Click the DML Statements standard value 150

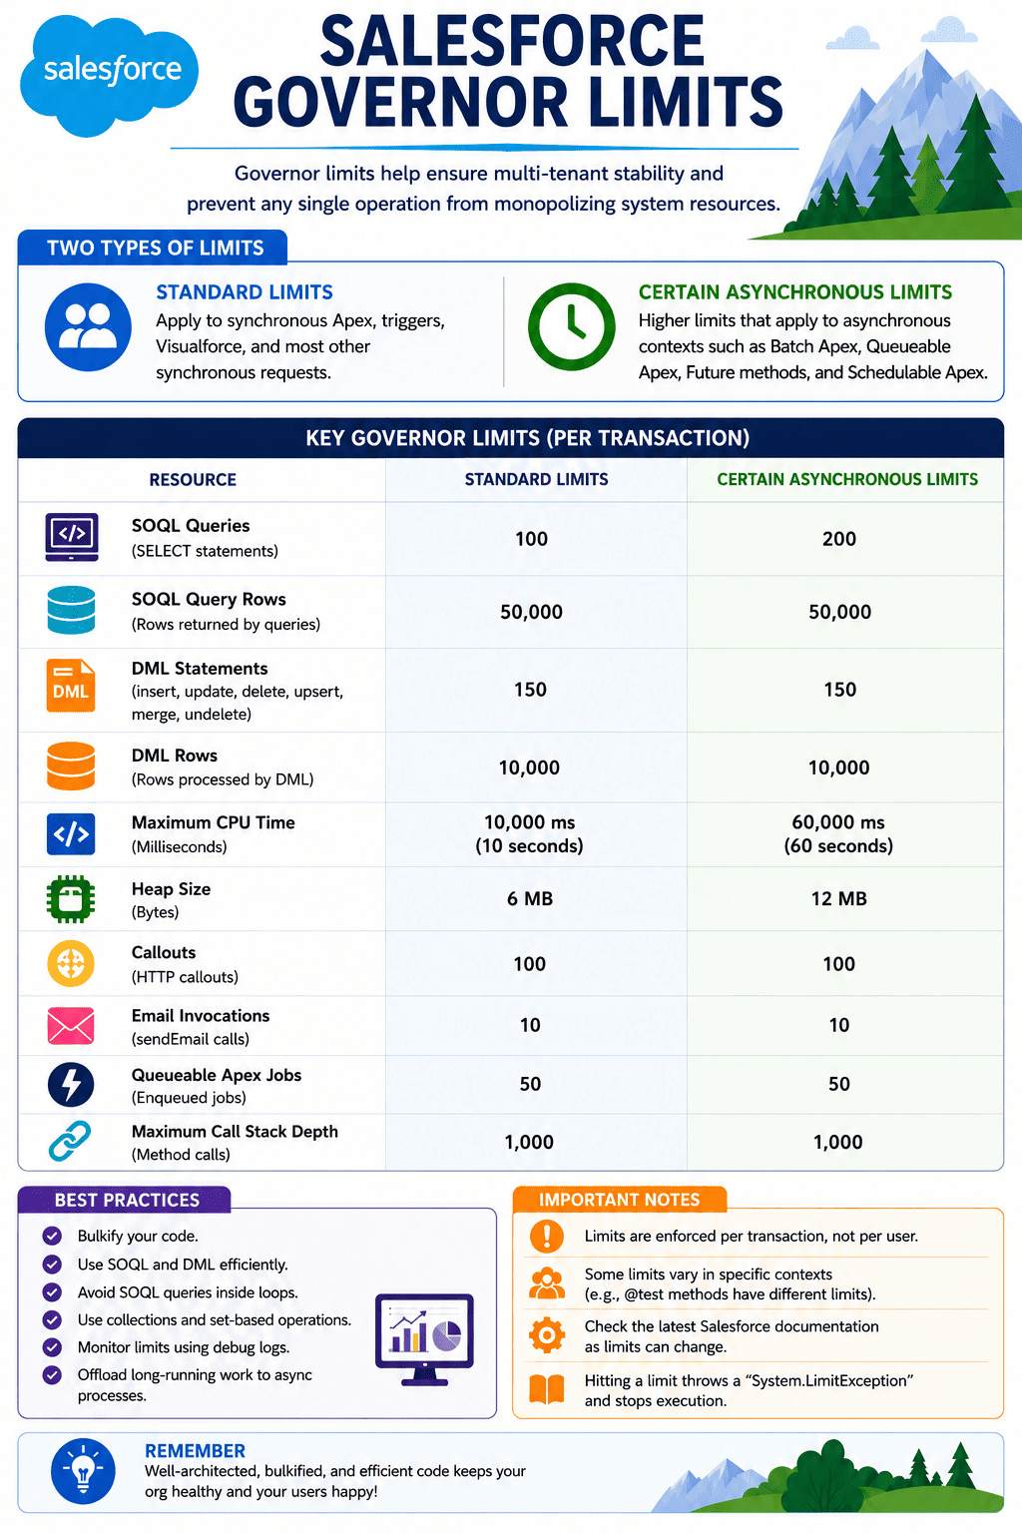click(530, 690)
